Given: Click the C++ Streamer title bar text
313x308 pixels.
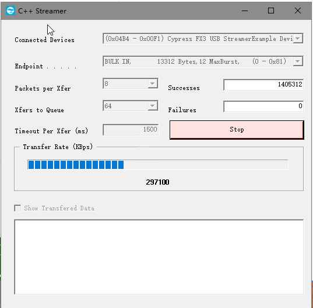Looking at the screenshot, I should coord(42,11).
